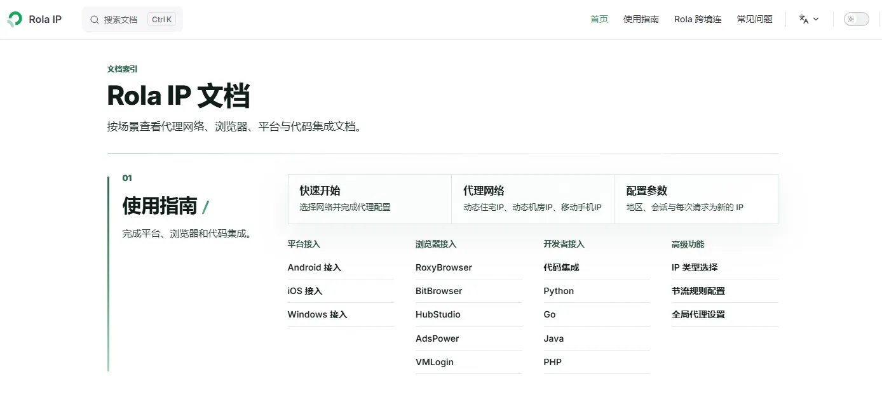Open the 配置参数 card
The width and height of the screenshot is (882, 395).
696,199
